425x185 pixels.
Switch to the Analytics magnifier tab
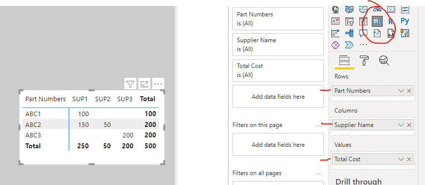tap(384, 60)
